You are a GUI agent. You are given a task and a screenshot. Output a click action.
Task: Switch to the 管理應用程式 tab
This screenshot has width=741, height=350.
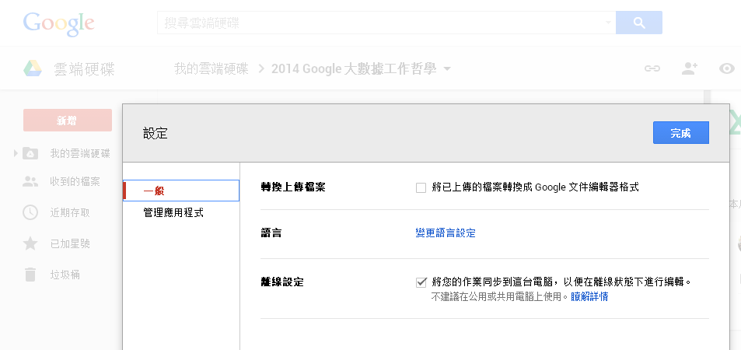173,212
